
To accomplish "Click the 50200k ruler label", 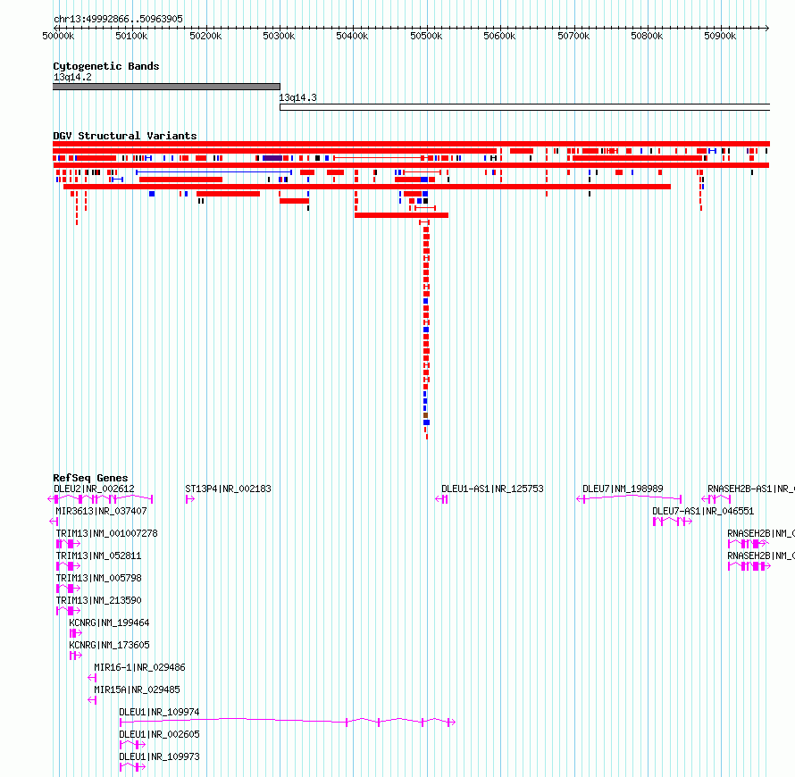I will (x=205, y=36).
